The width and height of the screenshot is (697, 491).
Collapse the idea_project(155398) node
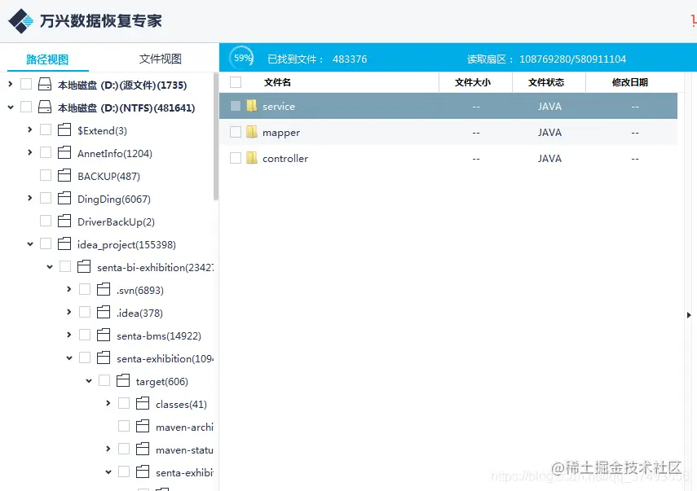tap(29, 243)
